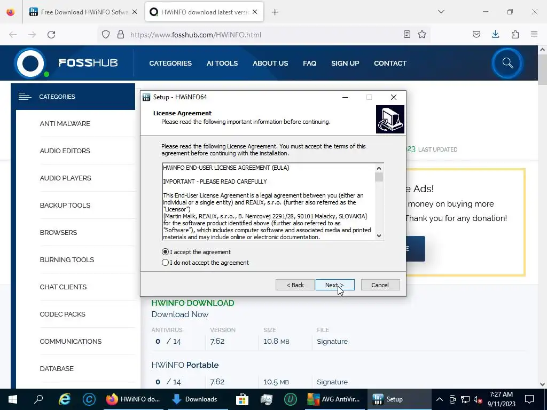Screen dimensions: 547x410
Task: Launch Internet Explorer from taskbar
Action: tap(64, 399)
